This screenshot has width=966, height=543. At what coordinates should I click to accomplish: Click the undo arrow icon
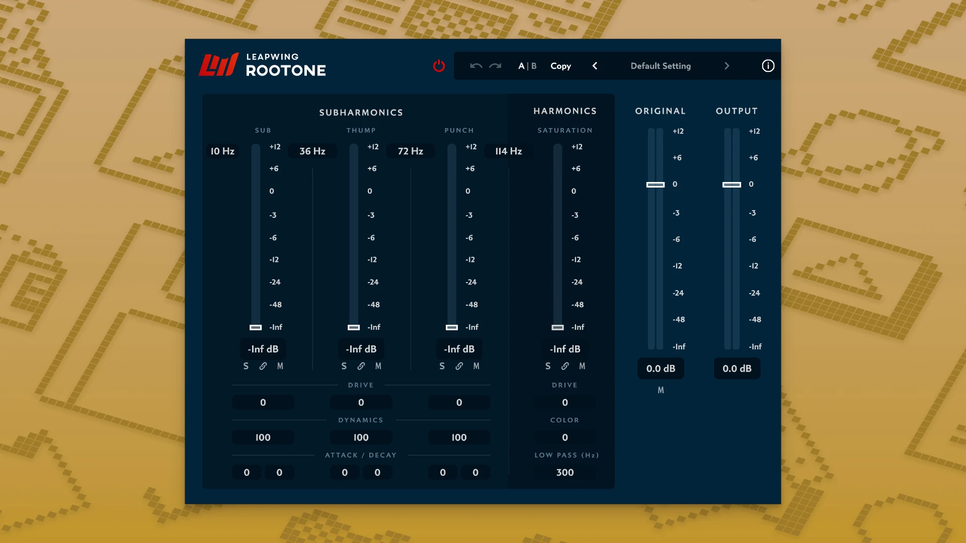click(476, 66)
